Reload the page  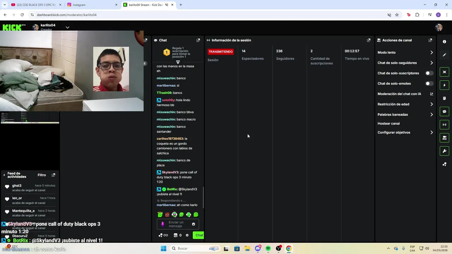pyautogui.click(x=22, y=15)
